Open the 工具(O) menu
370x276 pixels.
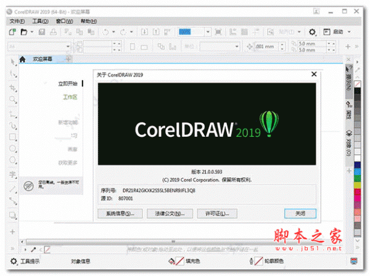click(40, 21)
